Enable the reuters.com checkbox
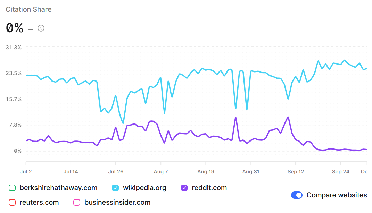372x213 pixels. (12, 202)
